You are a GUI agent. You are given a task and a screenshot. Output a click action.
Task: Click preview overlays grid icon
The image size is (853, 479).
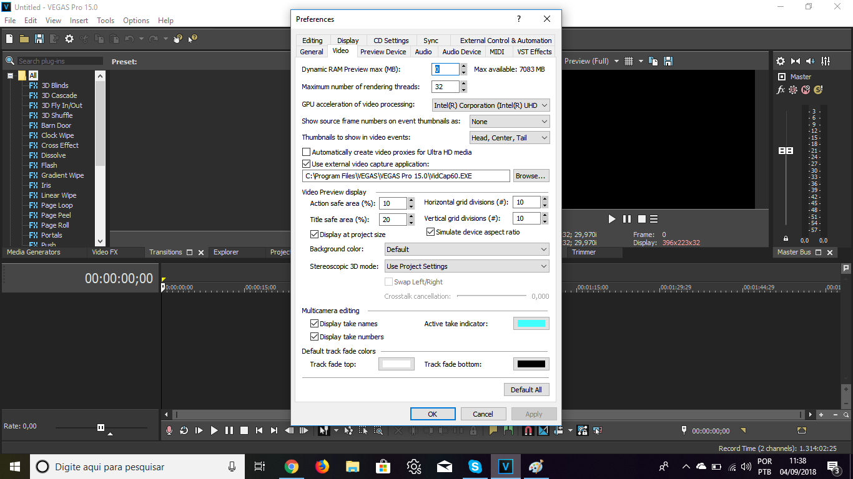click(x=629, y=61)
